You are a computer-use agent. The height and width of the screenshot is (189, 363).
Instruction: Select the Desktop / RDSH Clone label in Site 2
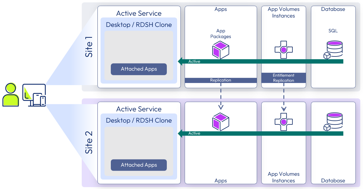tap(139, 120)
